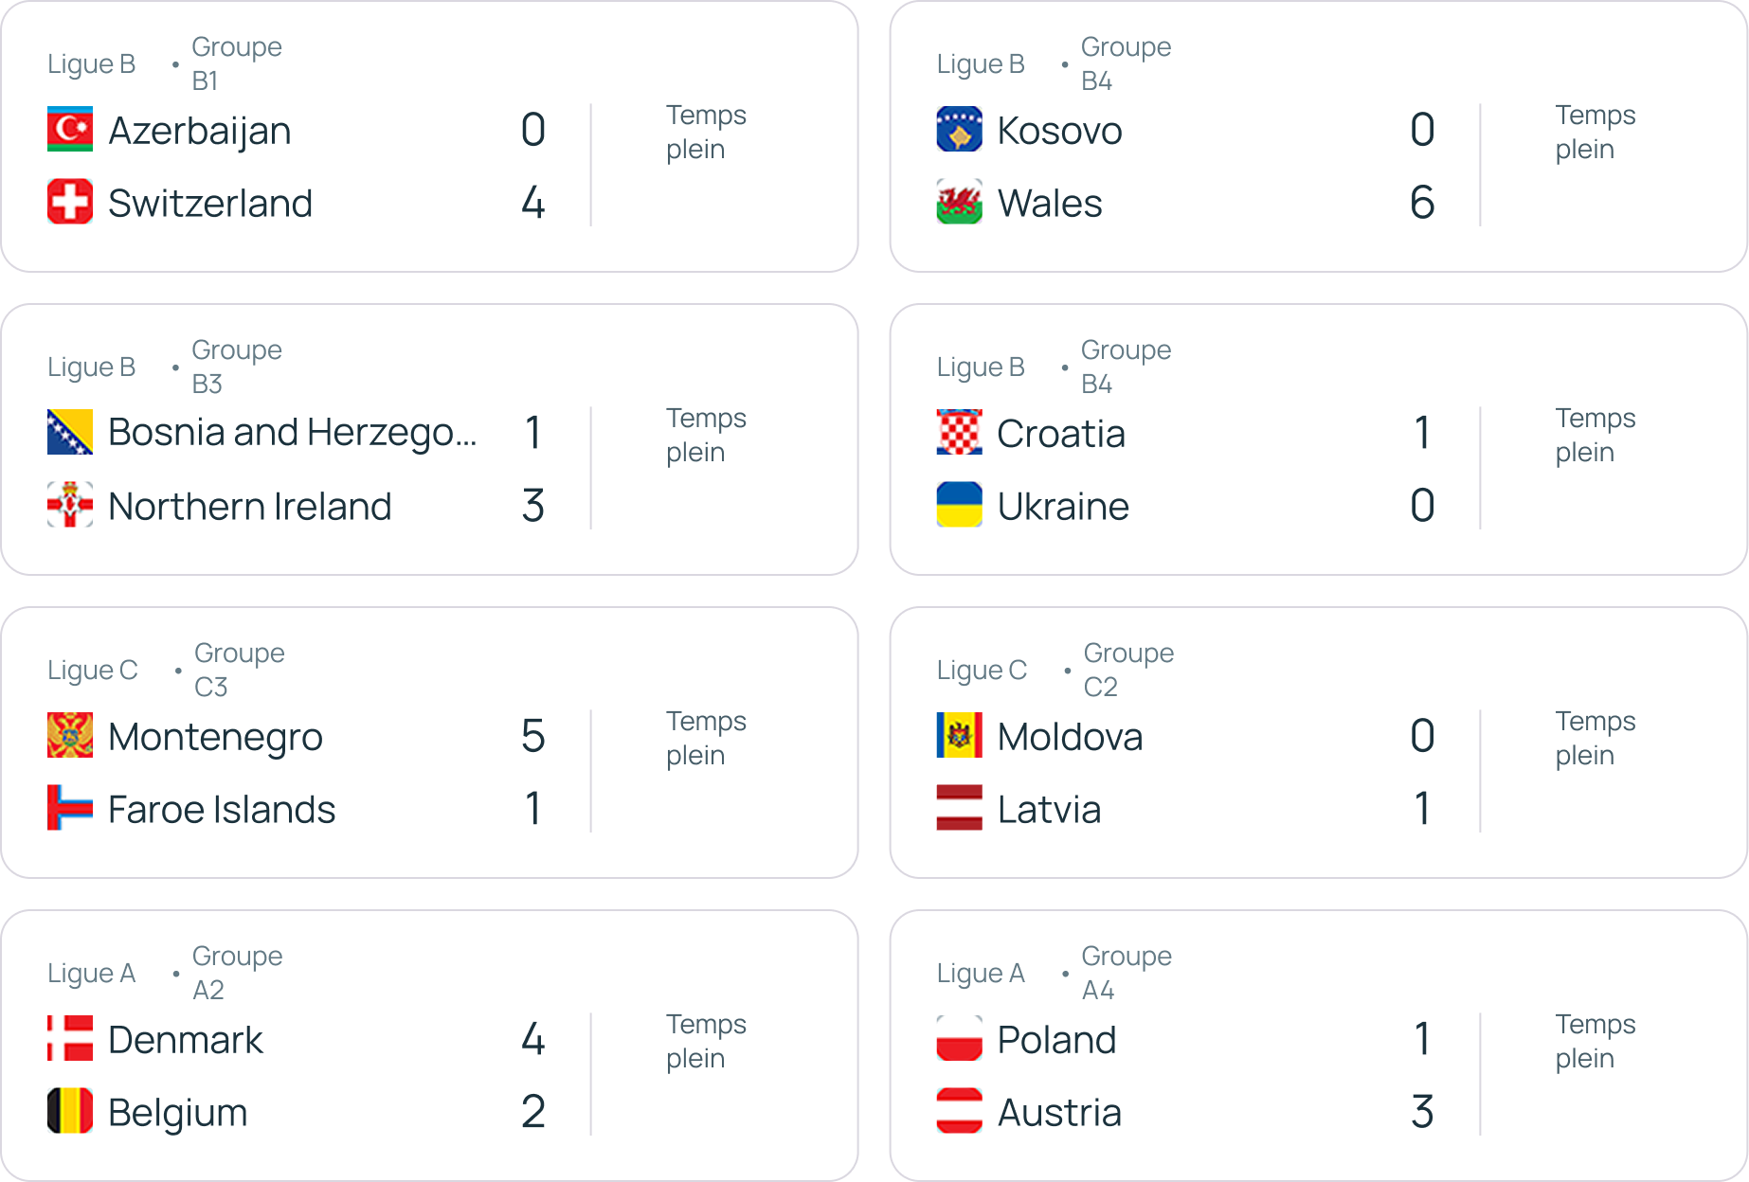Open the Bosnia and Herzegovina team link
This screenshot has height=1182, width=1749.
pyautogui.click(x=292, y=433)
